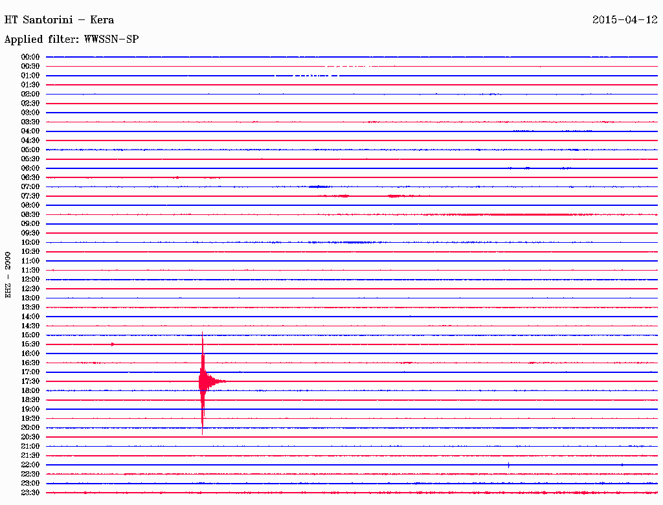Click the small blue spike on the 22:00 trace
Screen dimensions: 663x505
[x=508, y=465]
